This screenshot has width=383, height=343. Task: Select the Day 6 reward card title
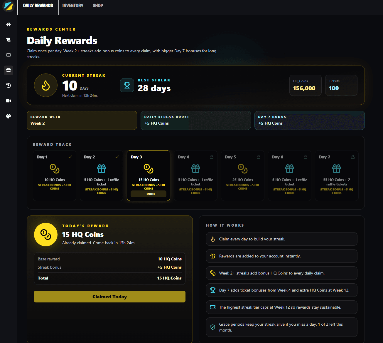[x=277, y=157]
